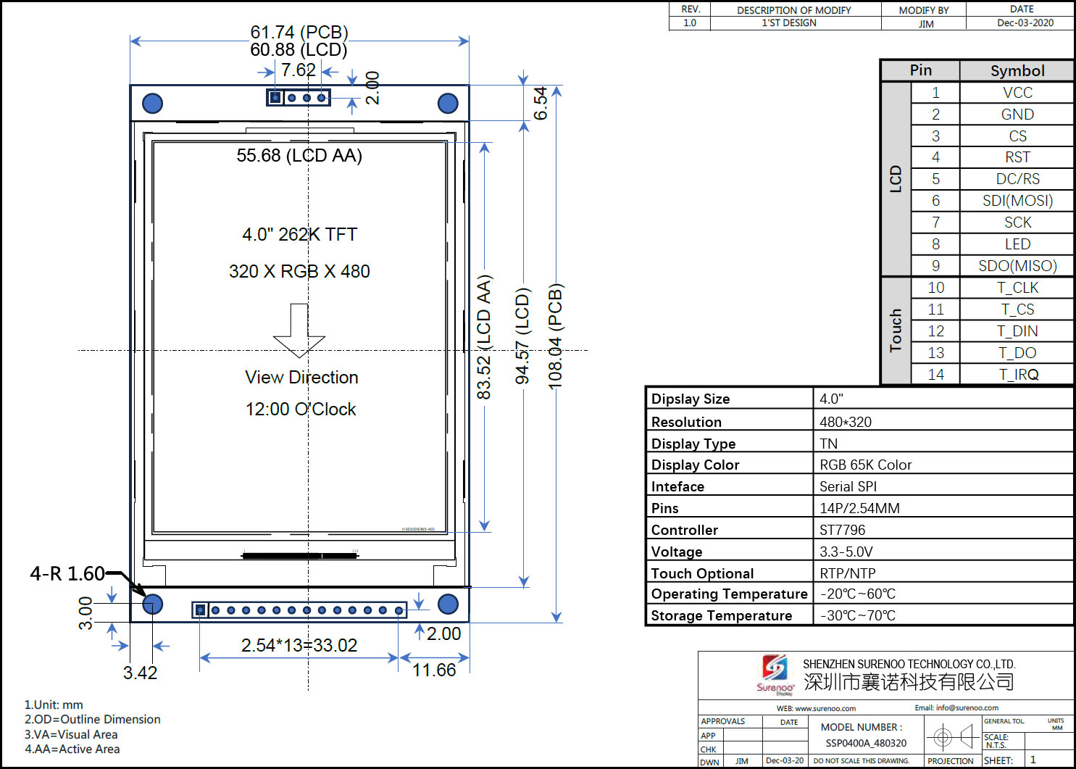Click the top-left blue mounting hole
The image size is (1076, 769).
pyautogui.click(x=152, y=104)
